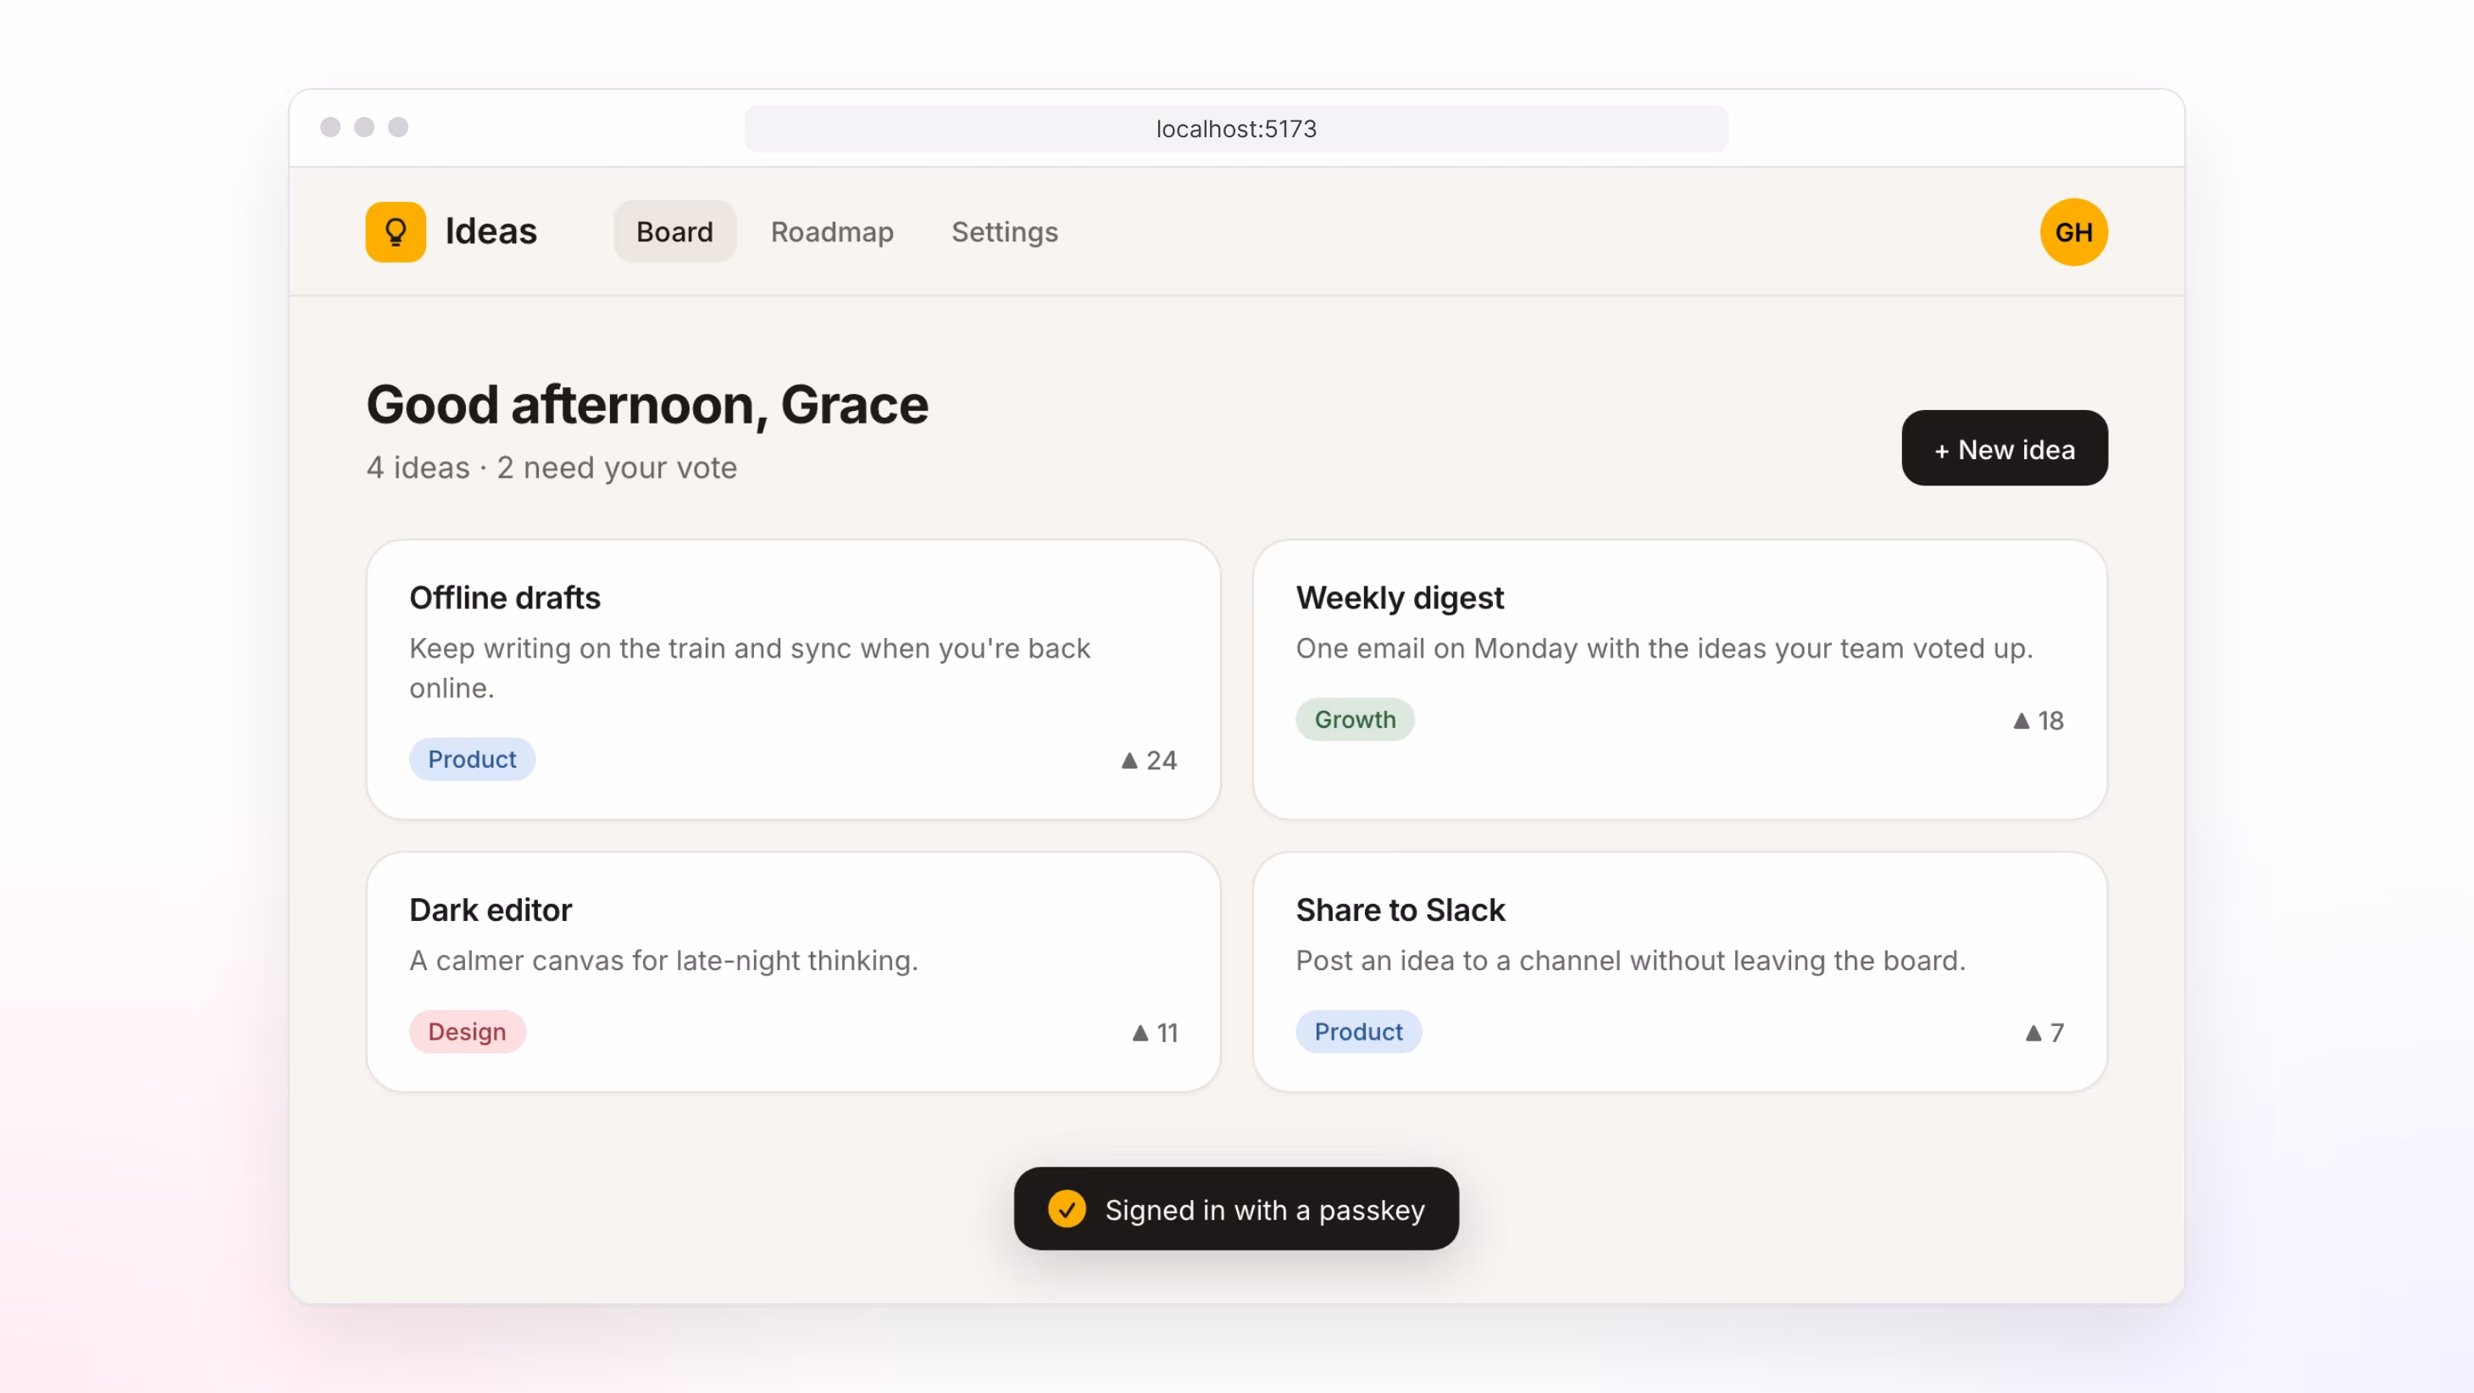Image resolution: width=2474 pixels, height=1393 pixels.
Task: Click the Good afternoon, Grace heading
Action: point(646,404)
